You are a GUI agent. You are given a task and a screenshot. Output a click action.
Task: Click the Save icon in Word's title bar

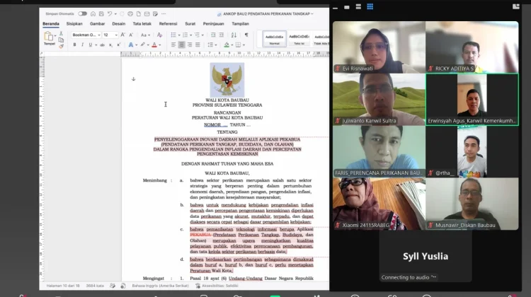(101, 14)
